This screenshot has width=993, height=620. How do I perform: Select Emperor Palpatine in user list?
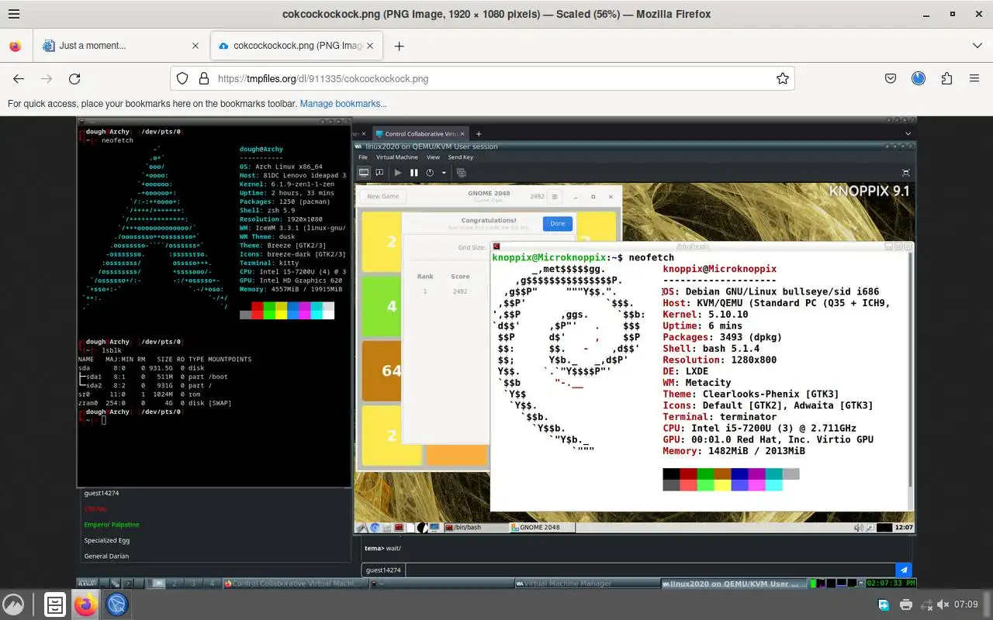click(x=112, y=525)
